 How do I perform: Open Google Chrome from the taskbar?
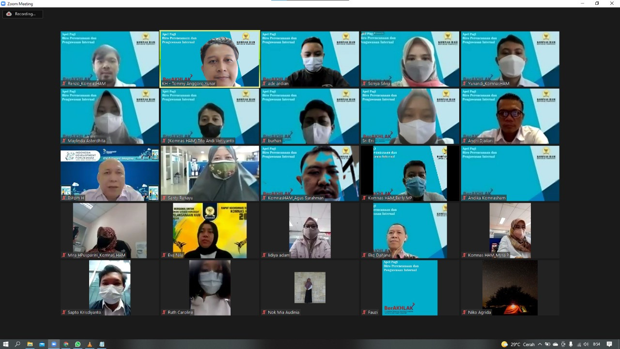pyautogui.click(x=66, y=344)
